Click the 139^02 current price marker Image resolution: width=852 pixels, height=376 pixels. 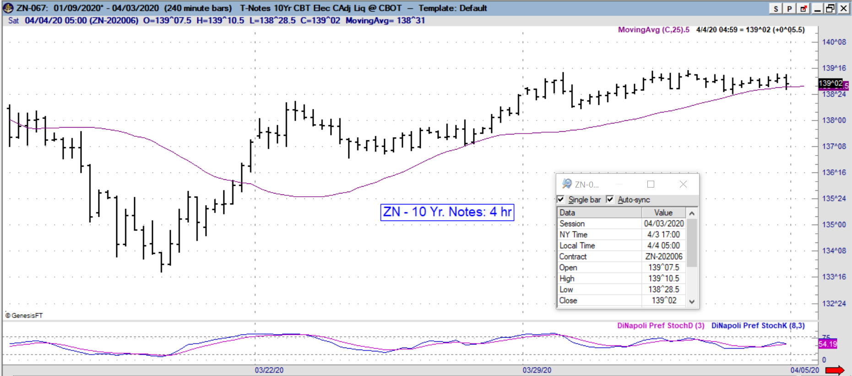pos(830,83)
